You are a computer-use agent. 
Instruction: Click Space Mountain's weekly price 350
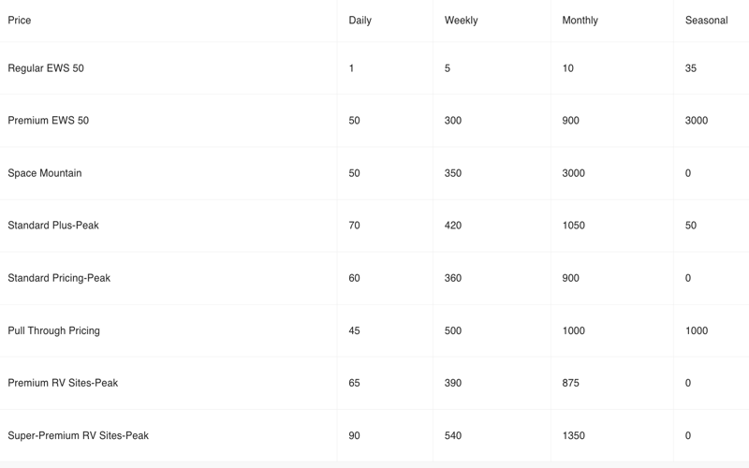pyautogui.click(x=453, y=173)
